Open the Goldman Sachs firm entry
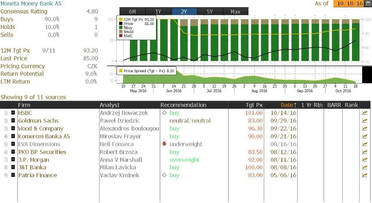This screenshot has height=203, width=372. coord(38,121)
